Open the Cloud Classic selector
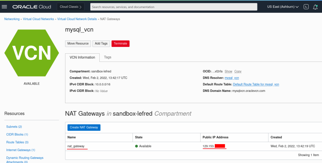 (x=70, y=7)
